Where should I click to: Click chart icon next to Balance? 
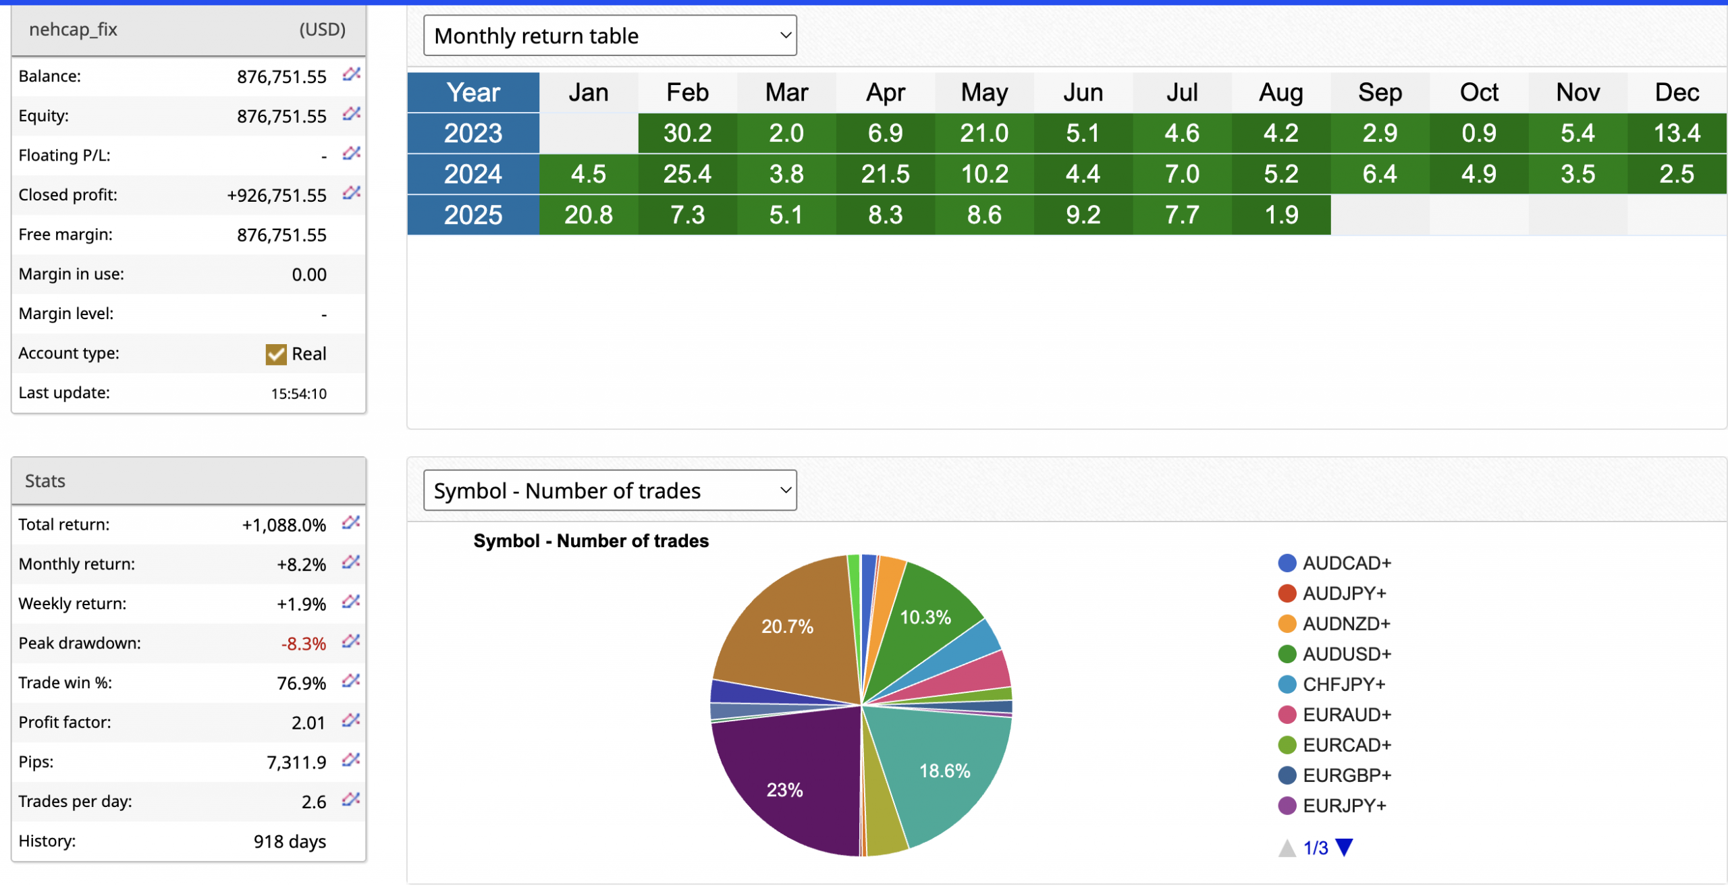(351, 74)
